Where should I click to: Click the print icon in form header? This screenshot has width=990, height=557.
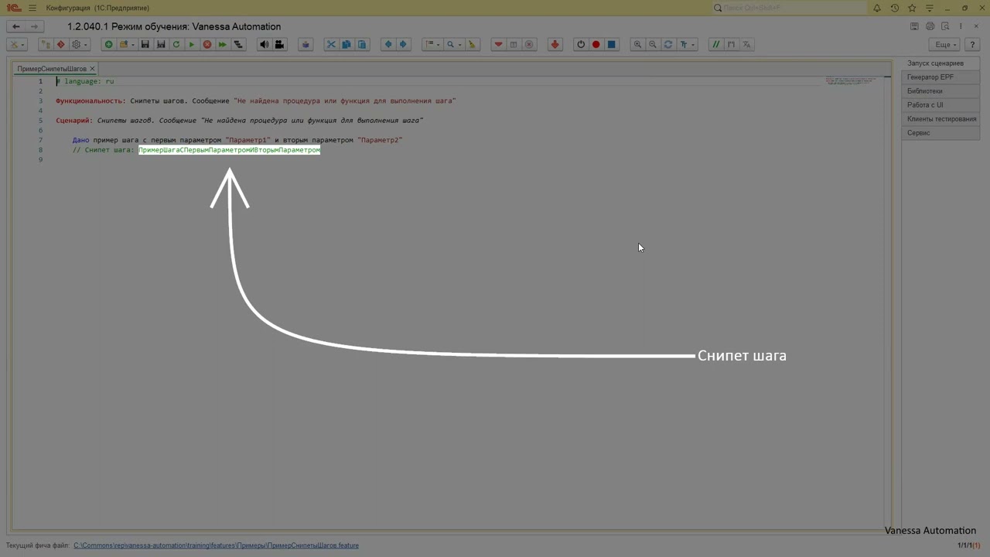(930, 26)
